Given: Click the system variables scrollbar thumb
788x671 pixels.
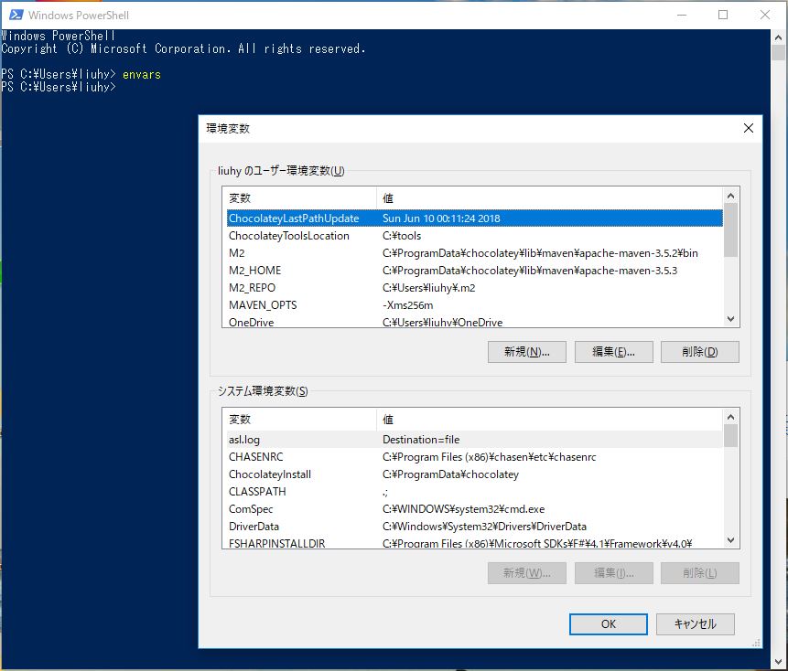Looking at the screenshot, I should coord(730,436).
